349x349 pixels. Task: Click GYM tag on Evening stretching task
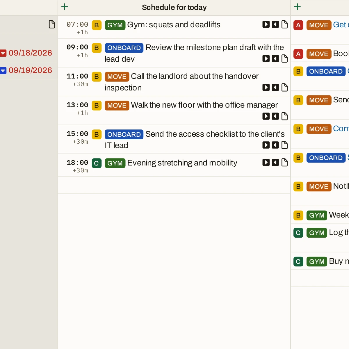[x=115, y=163]
